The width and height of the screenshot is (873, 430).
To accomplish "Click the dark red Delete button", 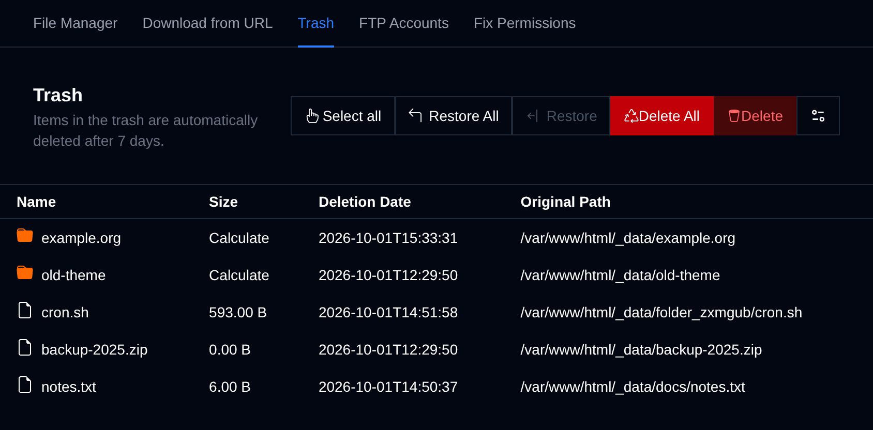I will pyautogui.click(x=755, y=116).
